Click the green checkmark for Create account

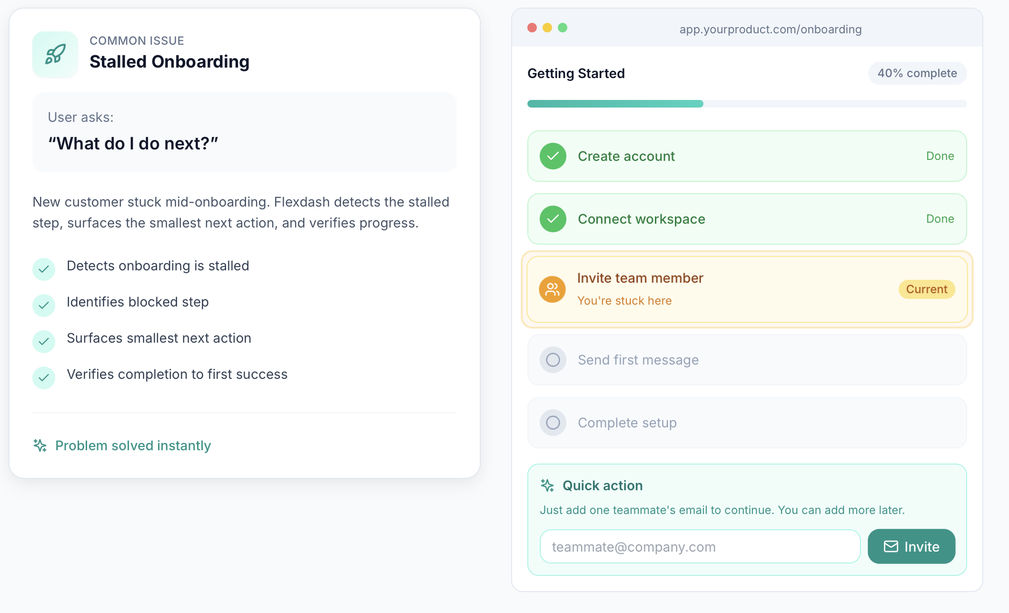[553, 156]
